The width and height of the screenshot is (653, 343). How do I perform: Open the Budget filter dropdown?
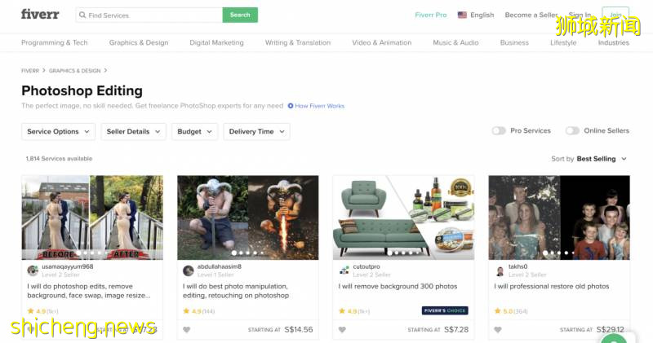(x=194, y=131)
